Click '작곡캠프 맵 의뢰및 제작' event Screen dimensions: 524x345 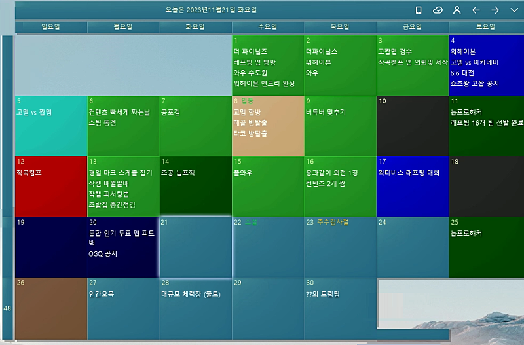(413, 62)
